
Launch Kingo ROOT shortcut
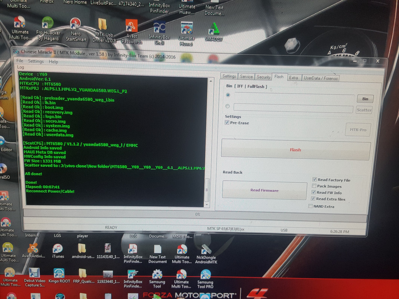(x=59, y=275)
